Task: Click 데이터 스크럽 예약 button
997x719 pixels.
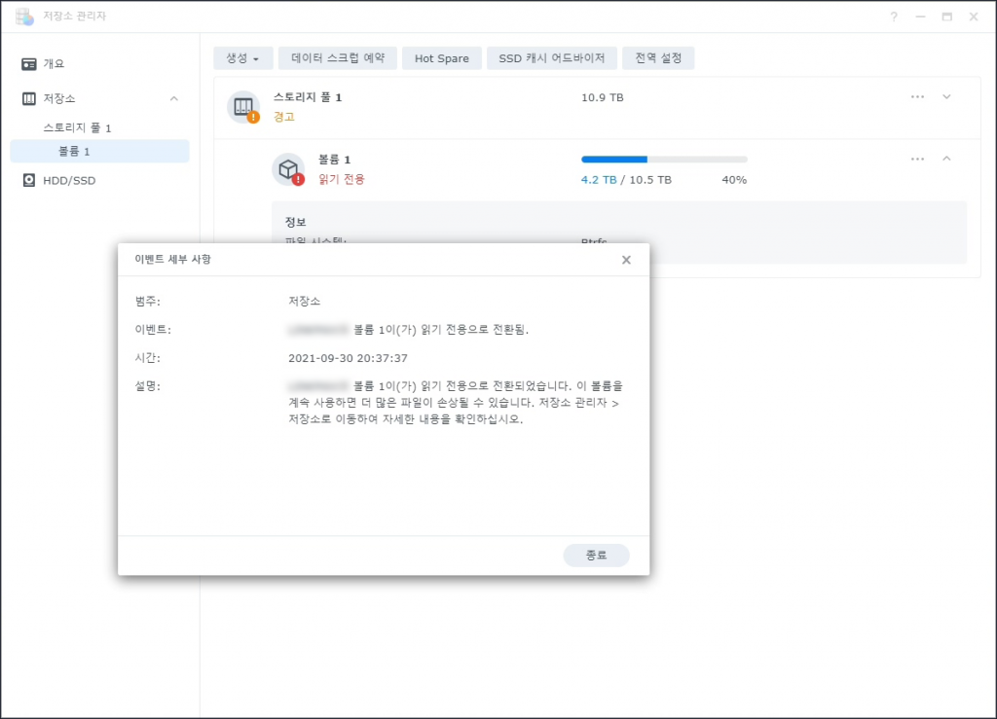Action: pyautogui.click(x=338, y=58)
